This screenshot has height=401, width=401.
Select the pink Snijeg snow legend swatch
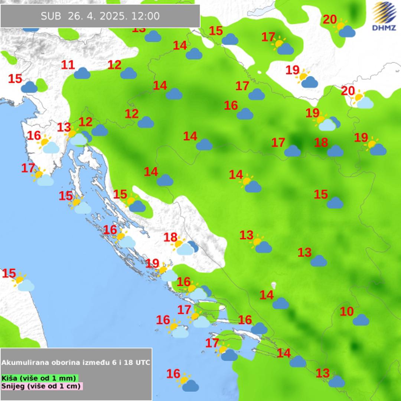coord(42,386)
